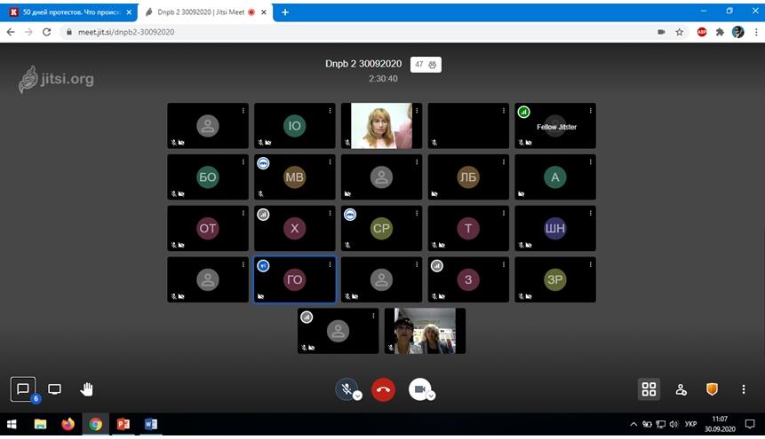Screen dimensions: 765x439
Task: Expand audio device options next to microphone
Action: (x=358, y=396)
